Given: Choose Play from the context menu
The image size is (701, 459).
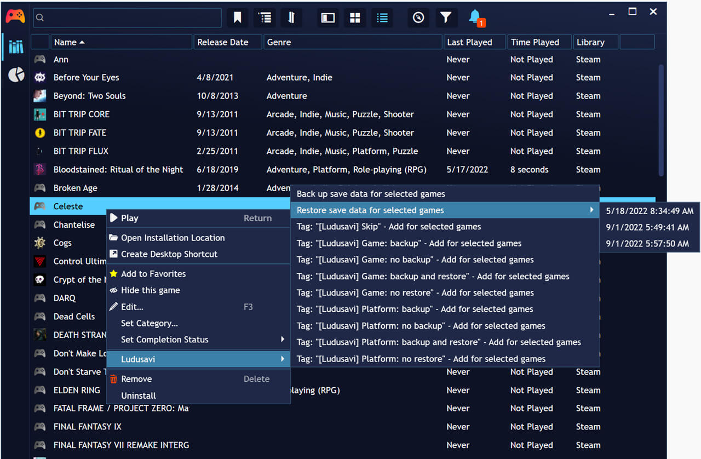Looking at the screenshot, I should coord(198,218).
